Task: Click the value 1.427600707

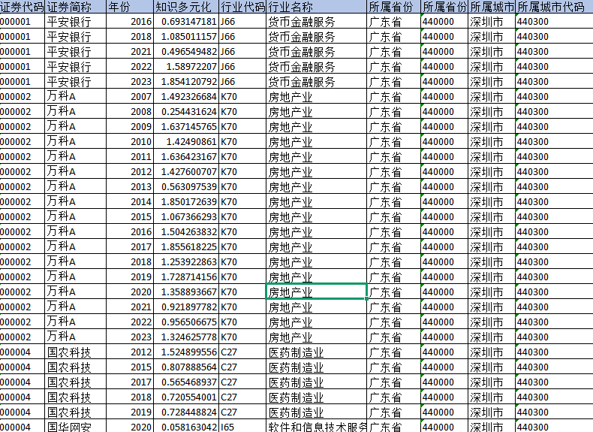Action: 189,172
